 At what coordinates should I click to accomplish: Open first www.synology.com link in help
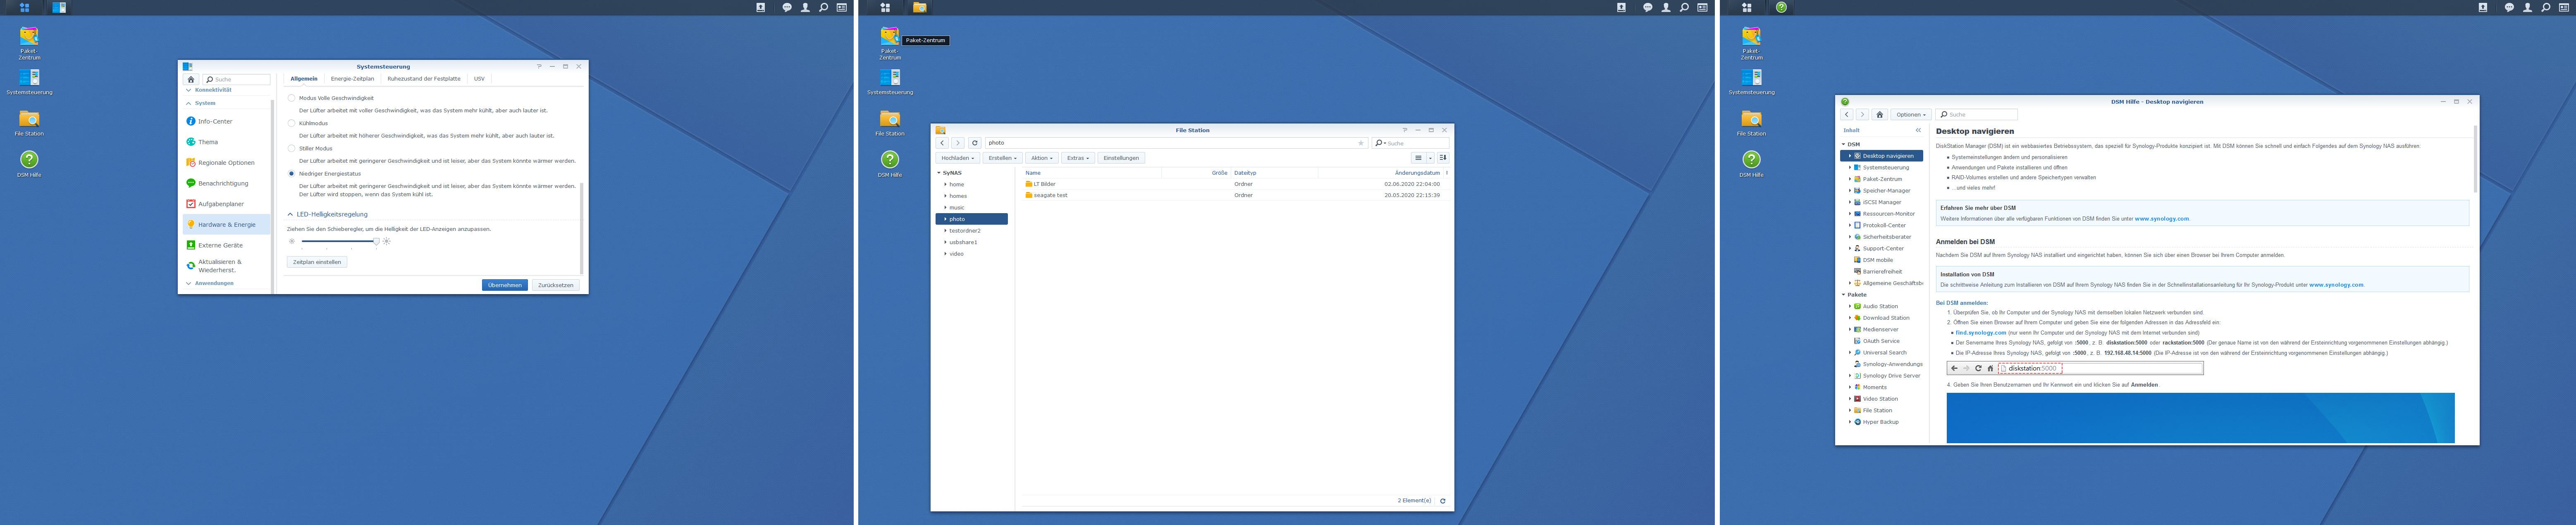coord(2162,219)
